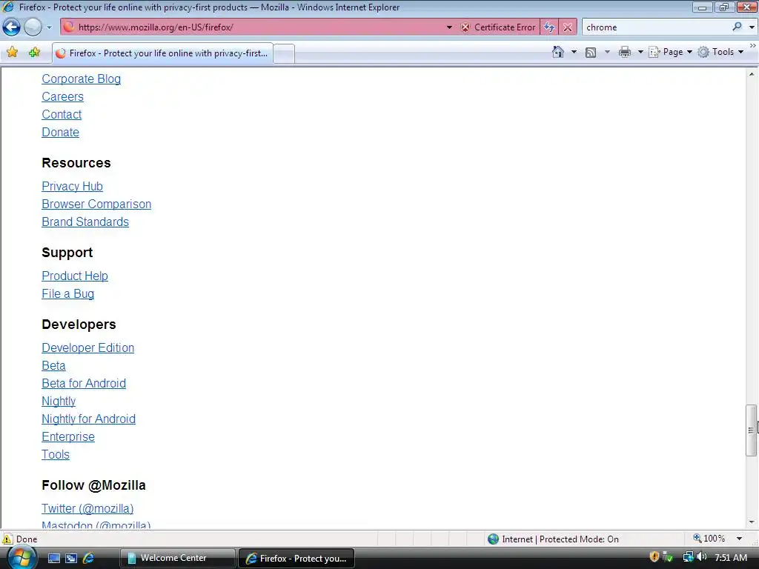Open the recent pages dropdown arrow
This screenshot has height=569, width=759.
coord(49,27)
